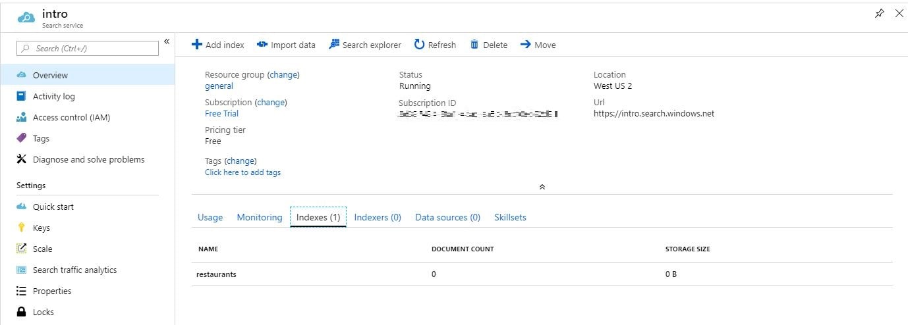
Task: Open Activity log from the sidebar
Action: pos(54,96)
